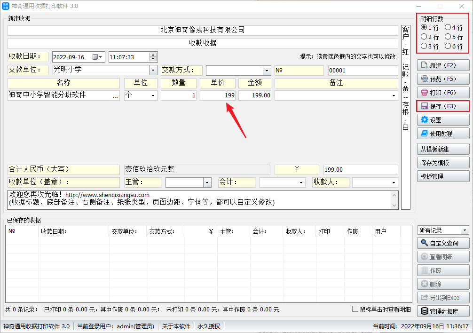Select the 2 行 detail rows radio button
This screenshot has width=473, height=333.
(x=424, y=37)
